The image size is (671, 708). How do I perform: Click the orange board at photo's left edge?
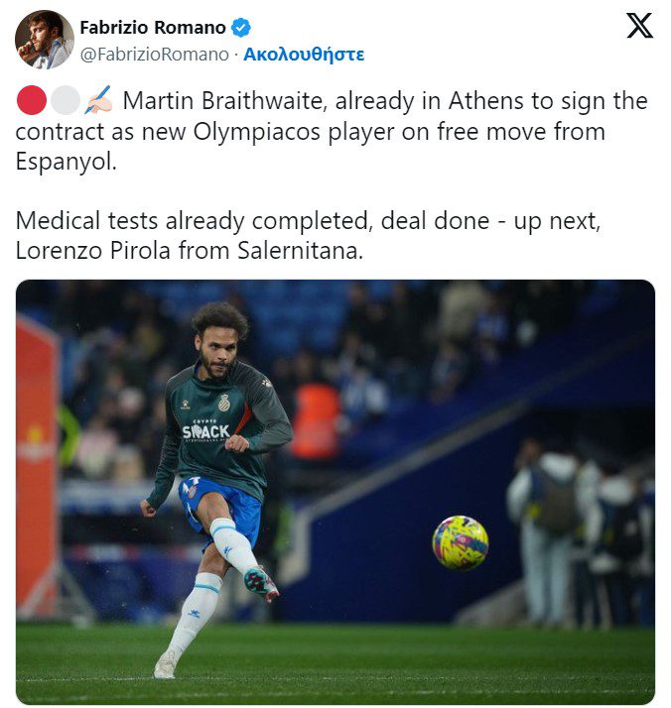coord(37,465)
